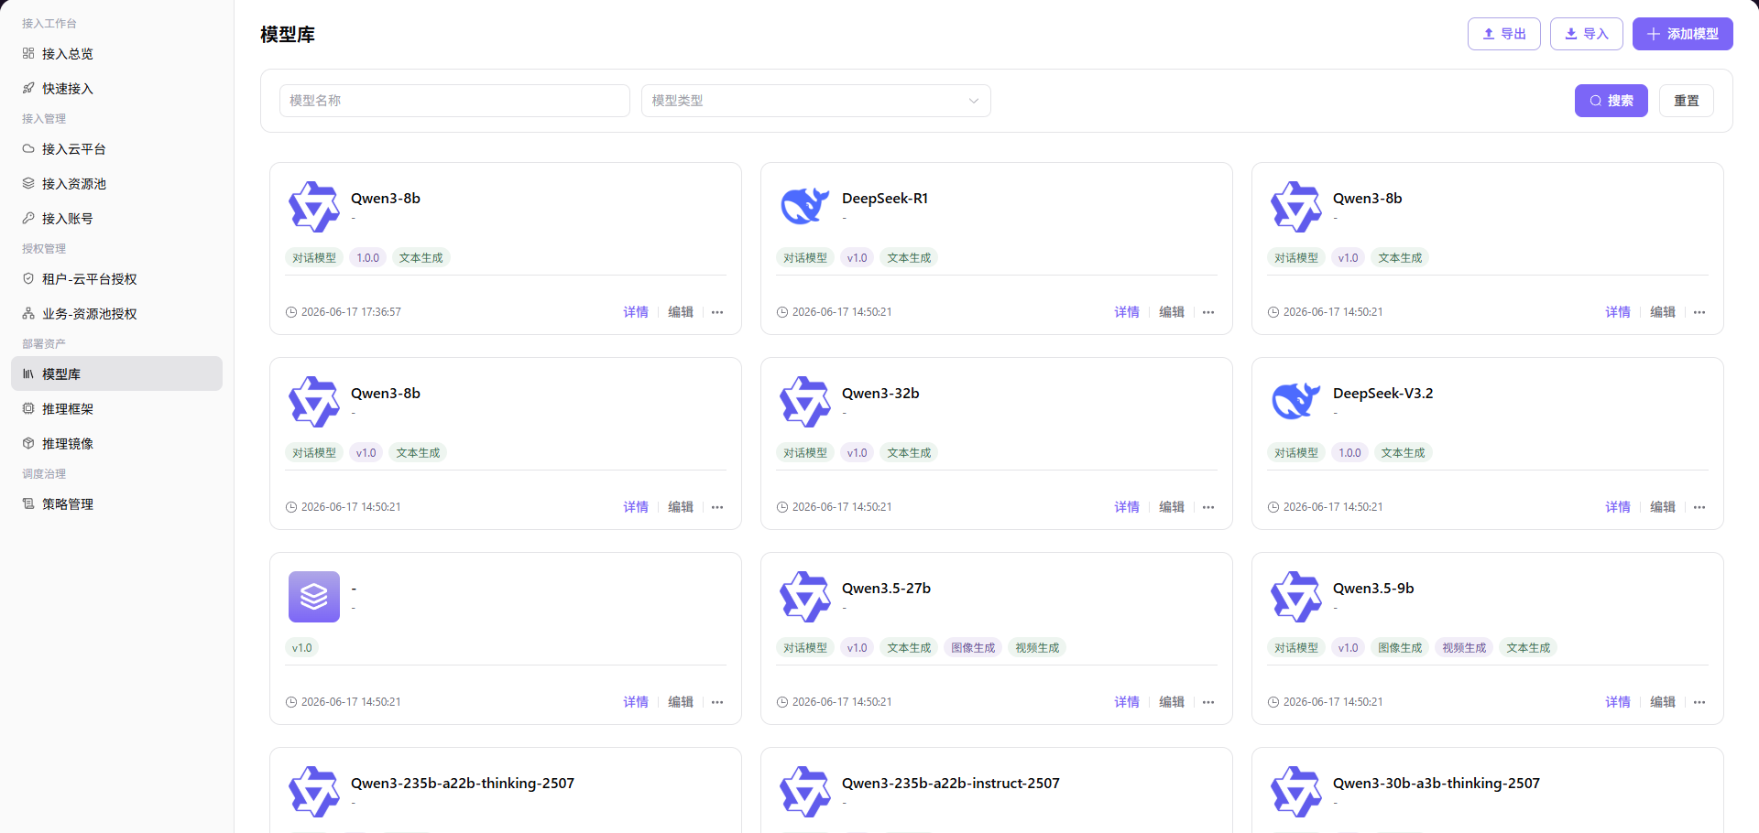Open more menu on card dated 17:36:57
1759x833 pixels.
point(717,312)
